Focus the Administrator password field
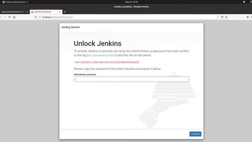 (x=131, y=79)
